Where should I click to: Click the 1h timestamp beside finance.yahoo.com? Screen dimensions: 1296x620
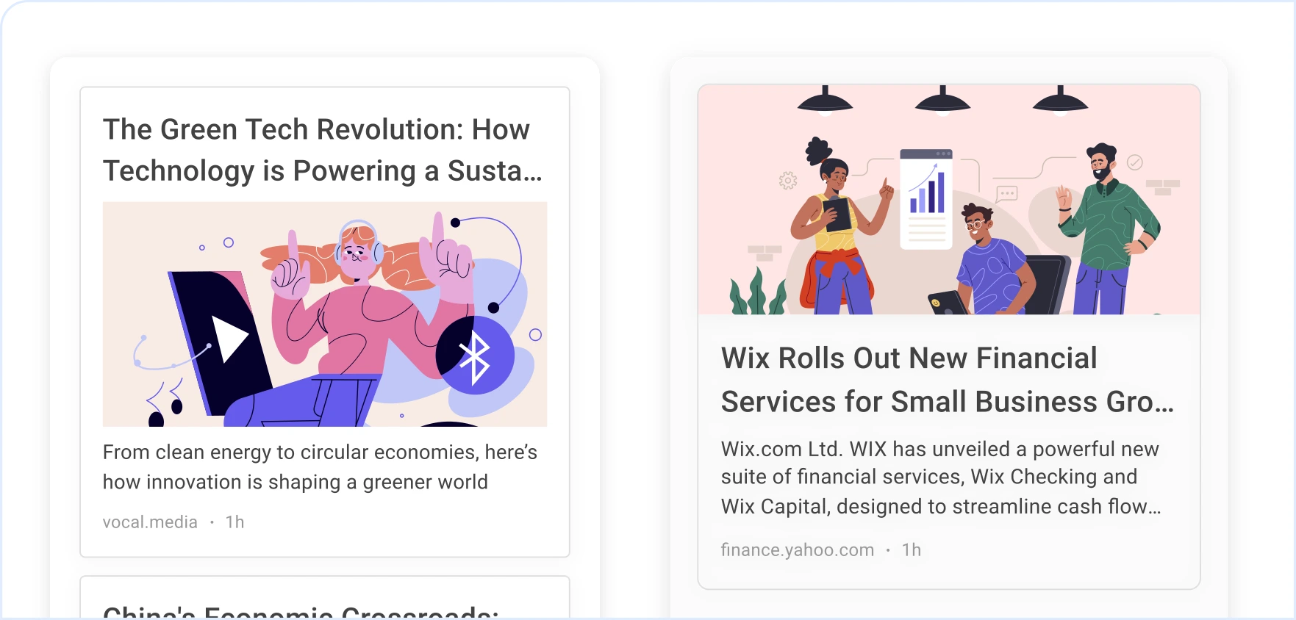pyautogui.click(x=911, y=550)
